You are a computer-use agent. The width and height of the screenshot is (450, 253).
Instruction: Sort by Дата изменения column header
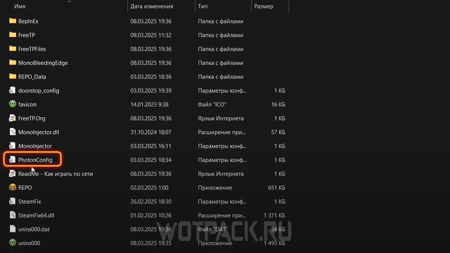coord(161,6)
